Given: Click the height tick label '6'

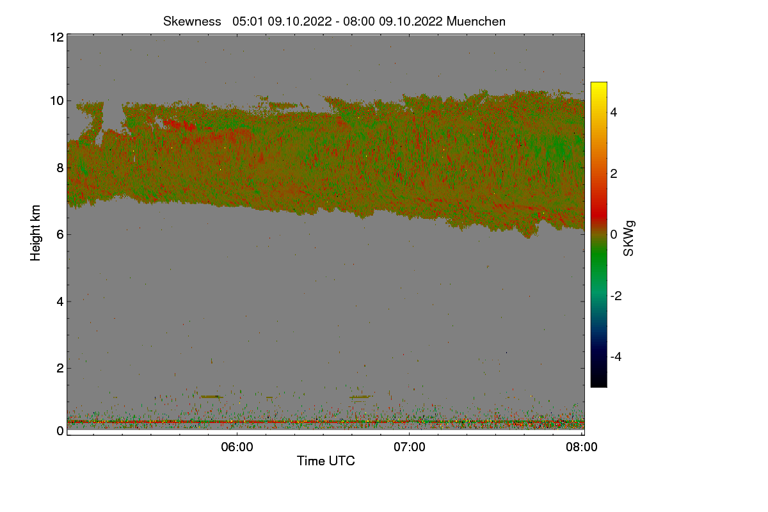Looking at the screenshot, I should (60, 234).
